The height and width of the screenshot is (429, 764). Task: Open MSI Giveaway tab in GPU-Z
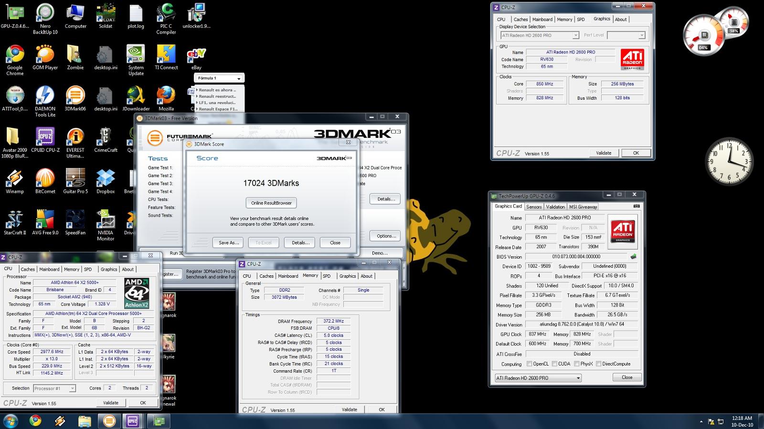tap(583, 207)
